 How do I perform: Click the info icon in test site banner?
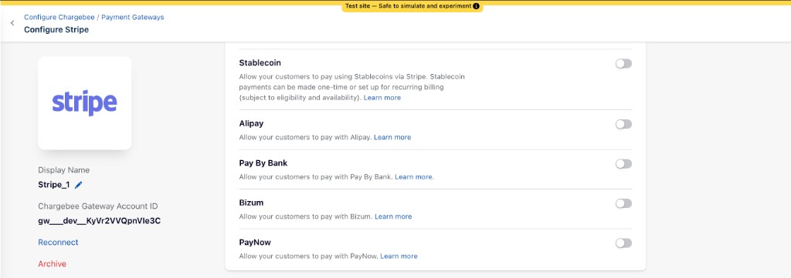tap(476, 6)
